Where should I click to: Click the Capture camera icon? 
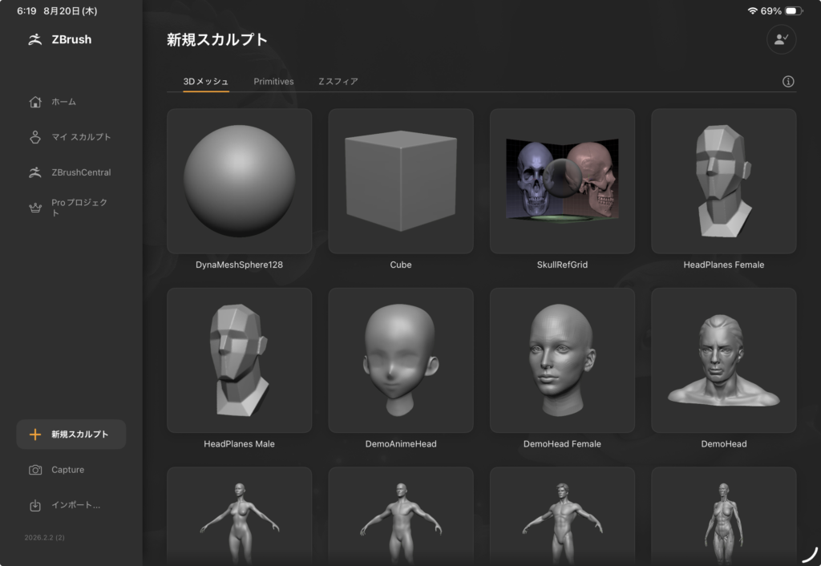(35, 470)
